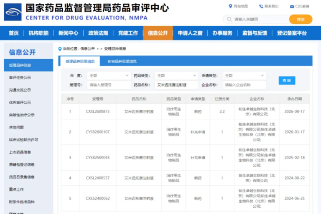Screen dimensions: 321x214
Task: Click the 受理号 input field
Action: [109, 85]
